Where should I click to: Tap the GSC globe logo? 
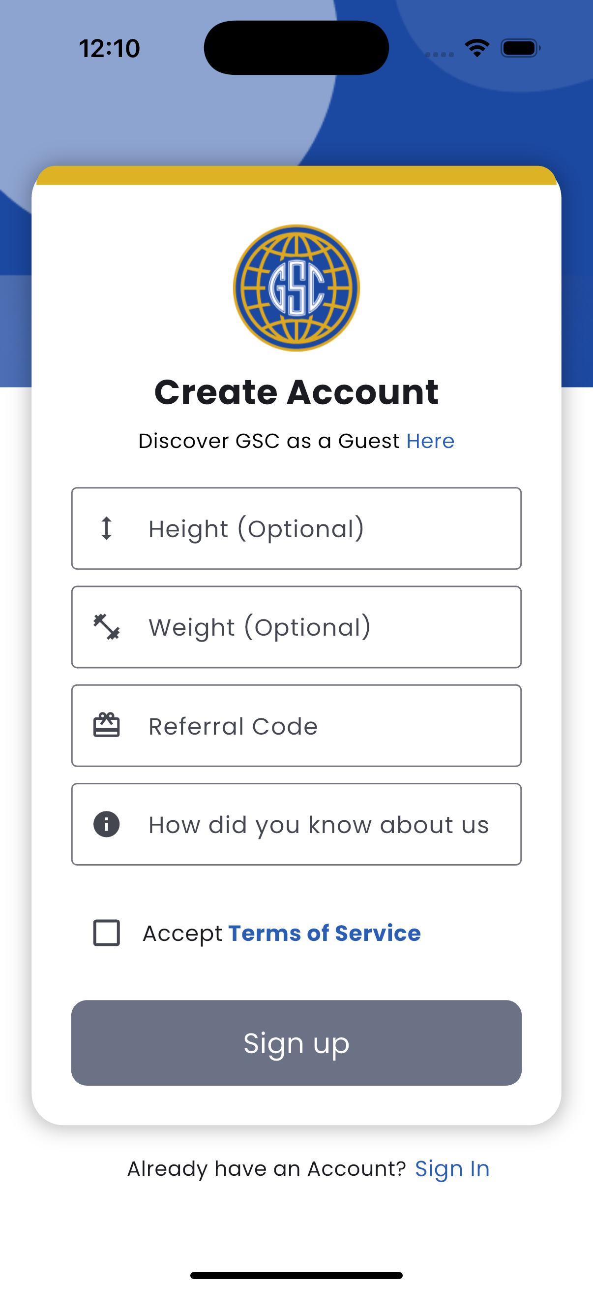(296, 288)
